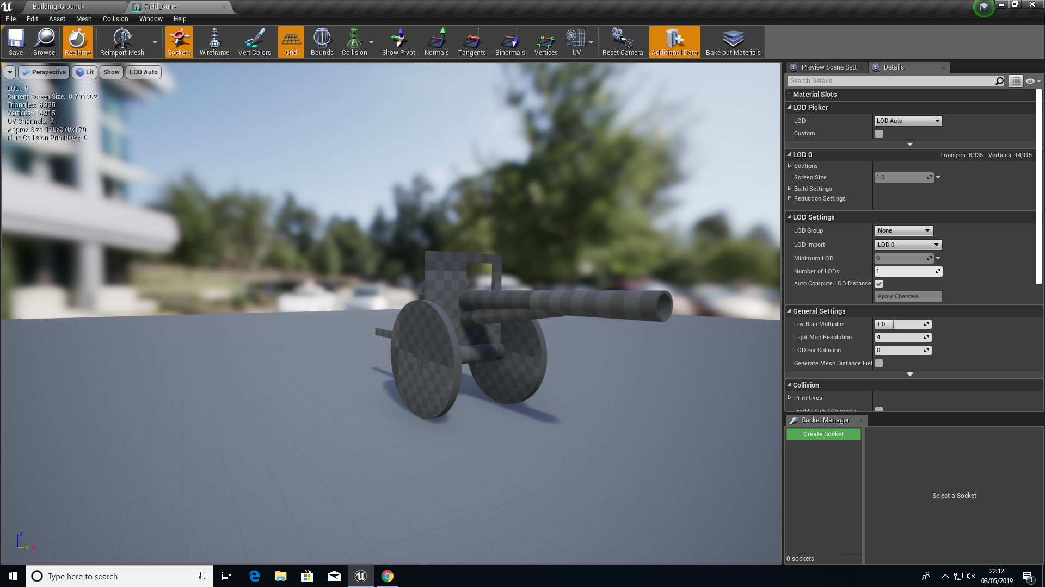
Task: Expand the Material Slots section
Action: [x=814, y=94]
